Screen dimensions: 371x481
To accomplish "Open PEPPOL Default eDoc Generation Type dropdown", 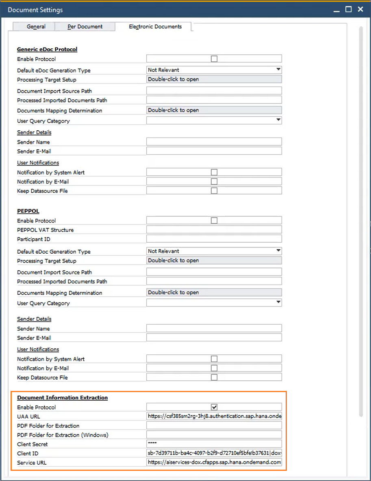I will 278,251.
